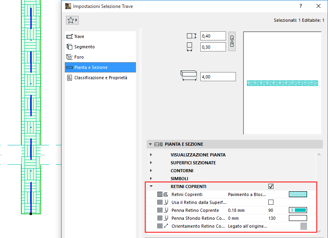Open the Pavimento a Blocchi fill swatch
Image resolution: width=328 pixels, height=238 pixels.
(x=298, y=194)
